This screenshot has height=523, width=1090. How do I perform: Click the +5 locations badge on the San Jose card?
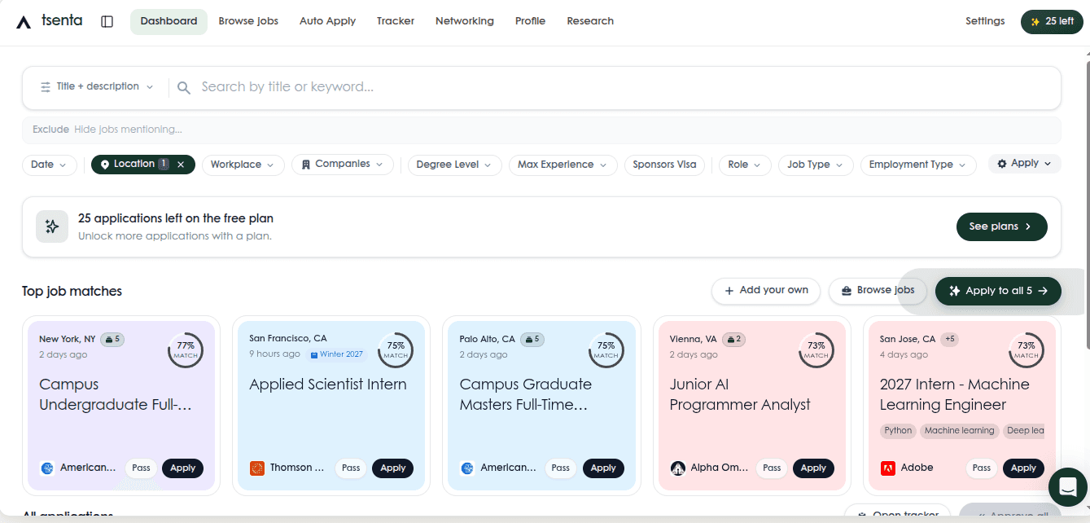[x=950, y=339]
